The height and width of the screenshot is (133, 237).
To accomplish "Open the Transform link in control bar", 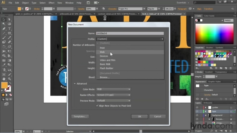I will click(x=208, y=9).
